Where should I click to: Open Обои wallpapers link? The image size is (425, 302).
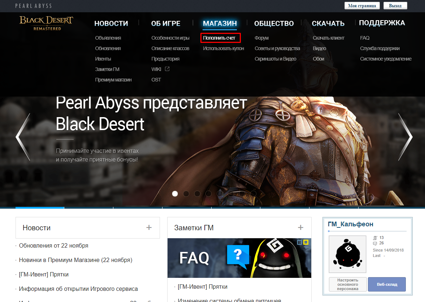pyautogui.click(x=318, y=59)
